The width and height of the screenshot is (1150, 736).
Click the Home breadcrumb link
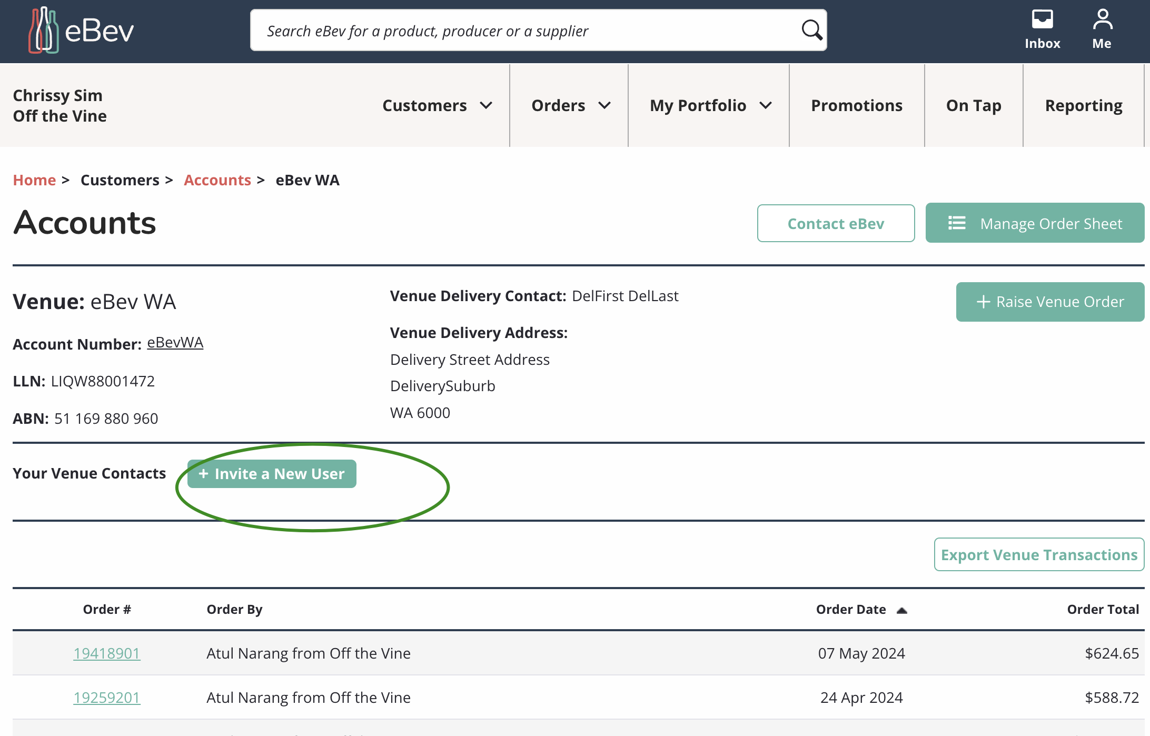pyautogui.click(x=34, y=180)
